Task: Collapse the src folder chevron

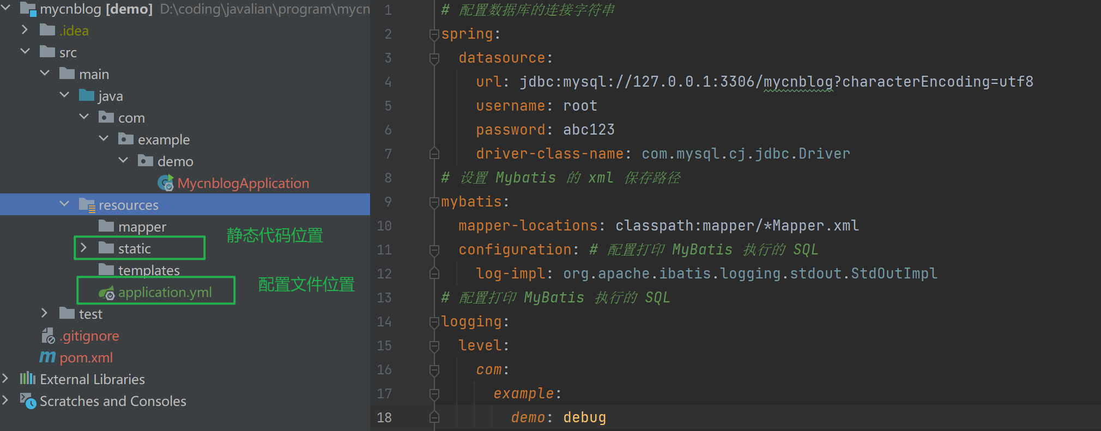Action: pyautogui.click(x=25, y=51)
